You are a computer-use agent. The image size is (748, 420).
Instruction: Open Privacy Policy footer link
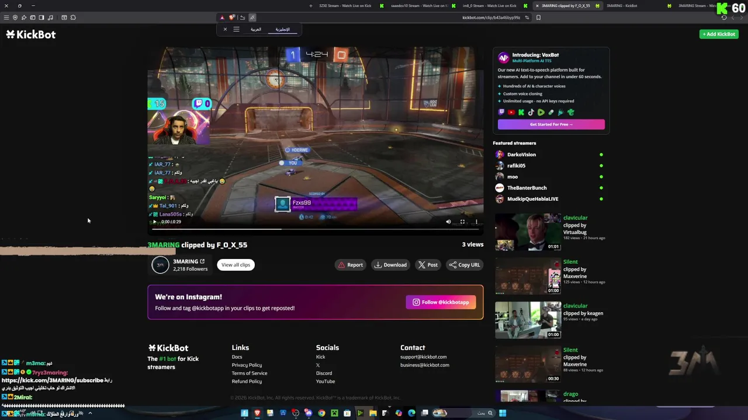pos(247,365)
